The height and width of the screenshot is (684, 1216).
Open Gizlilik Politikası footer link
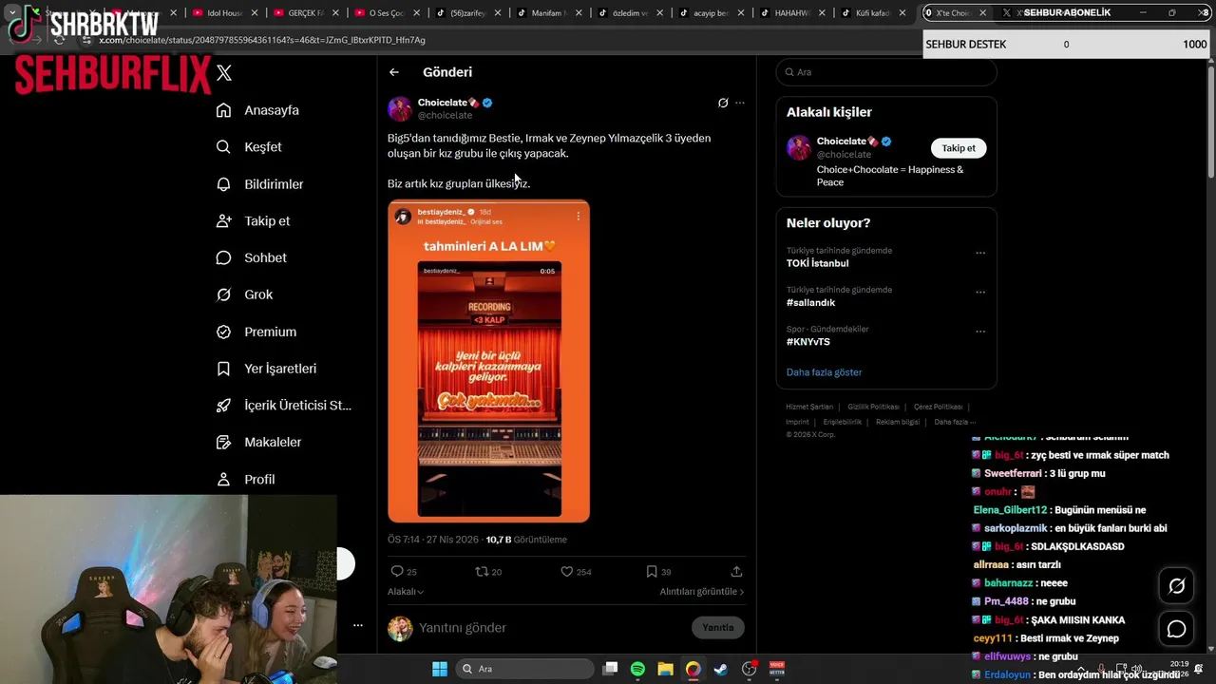coord(873,407)
